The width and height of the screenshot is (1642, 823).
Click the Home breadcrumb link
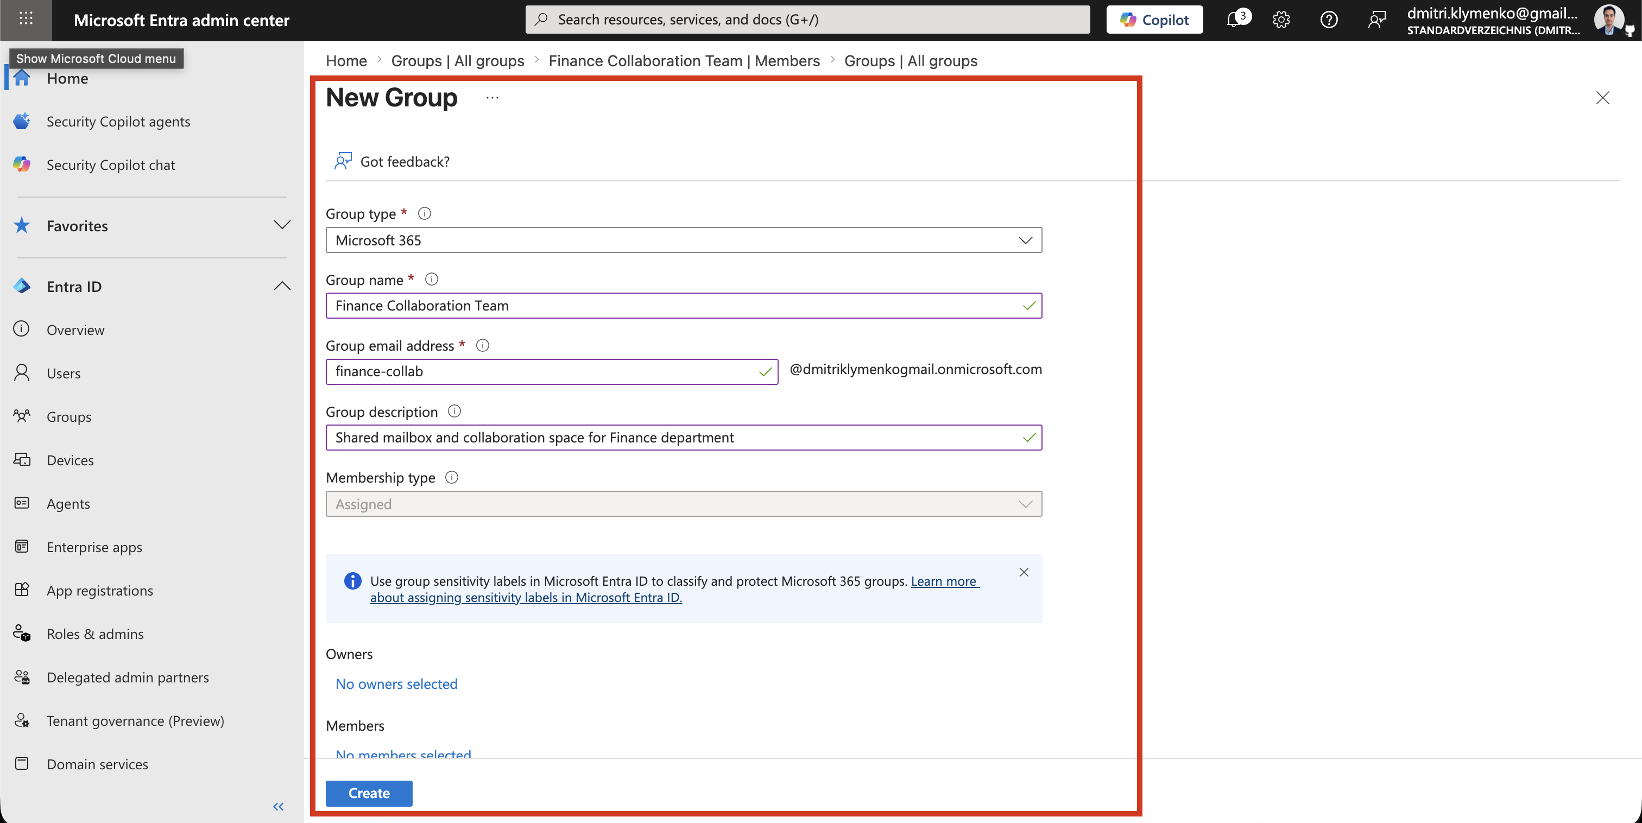(346, 61)
